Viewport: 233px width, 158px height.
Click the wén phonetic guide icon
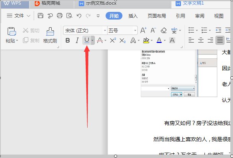point(174,30)
